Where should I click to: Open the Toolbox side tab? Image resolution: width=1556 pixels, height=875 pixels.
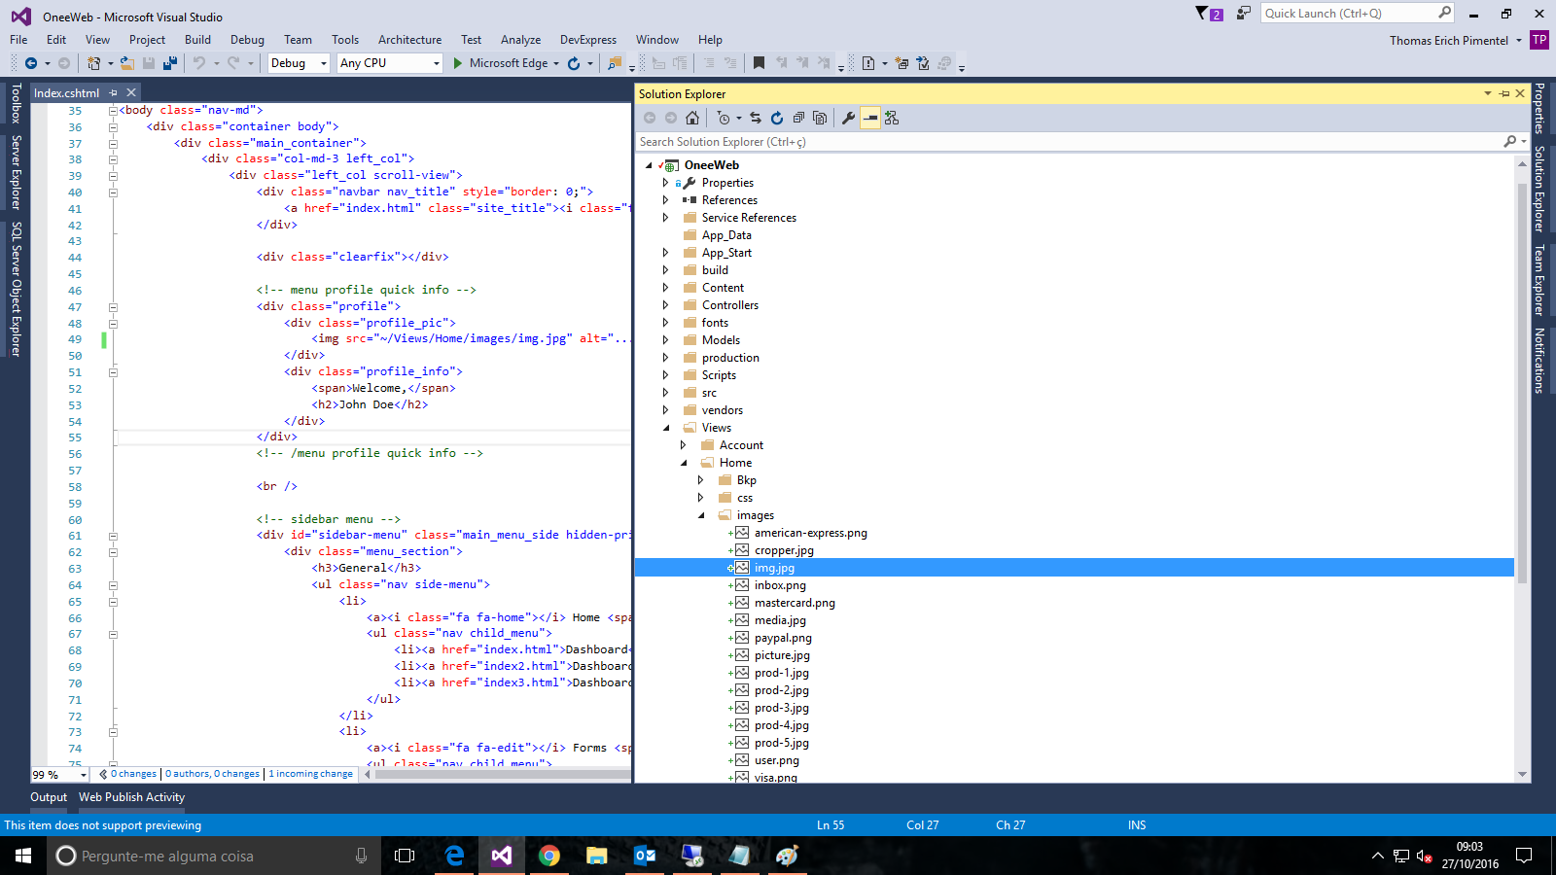click(x=16, y=103)
